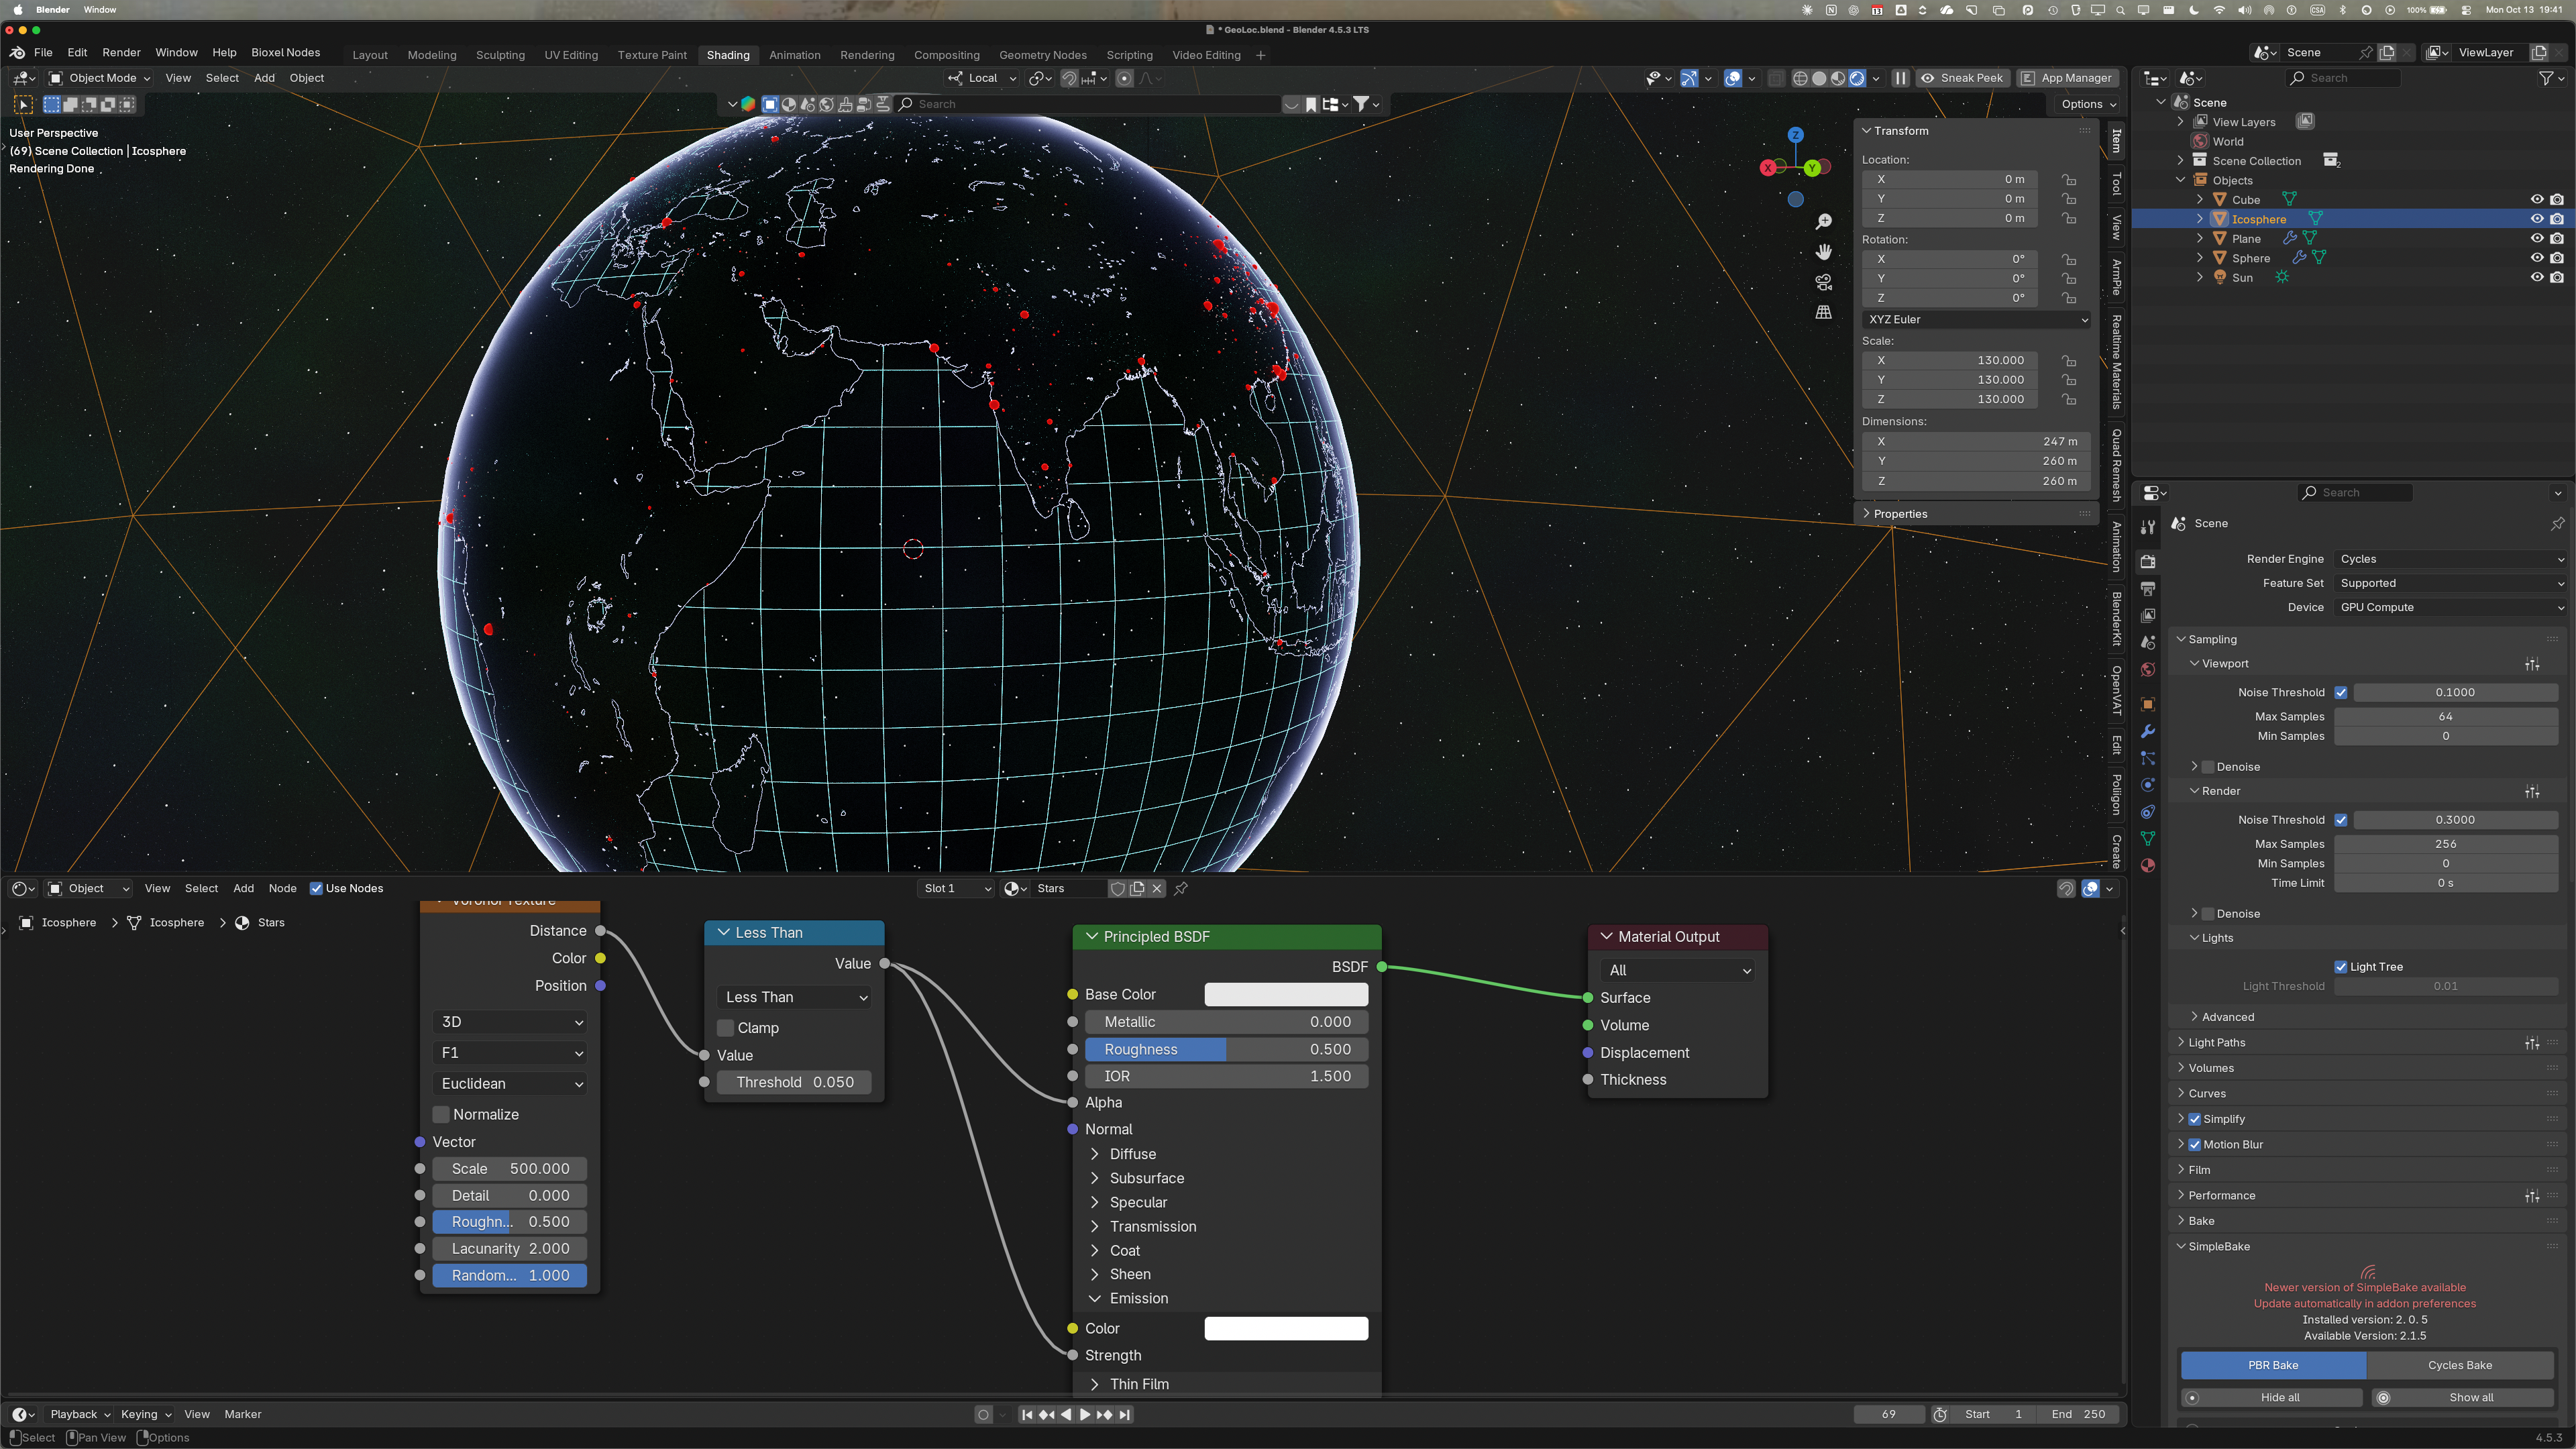This screenshot has height=1449, width=2576.
Task: Select wireframe viewport shading
Action: (x=1800, y=78)
